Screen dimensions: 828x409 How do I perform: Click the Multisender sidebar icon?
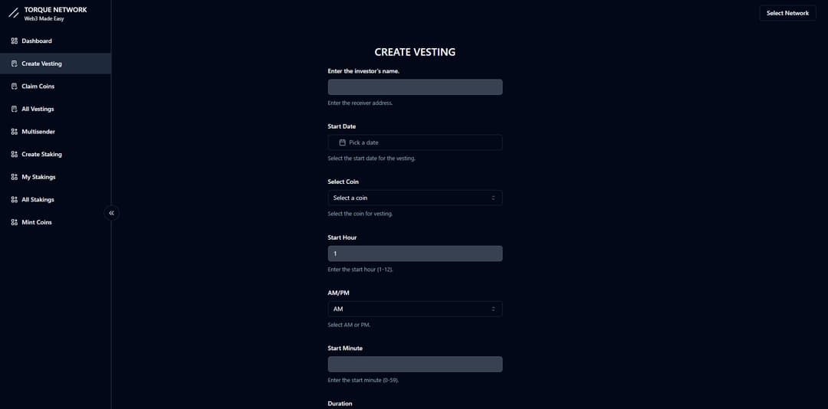15,132
